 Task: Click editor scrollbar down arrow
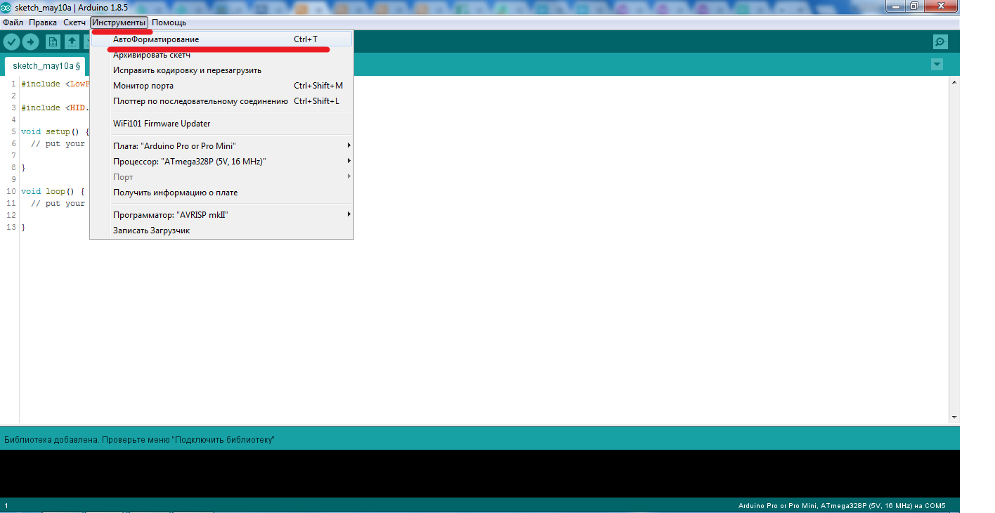coord(954,417)
